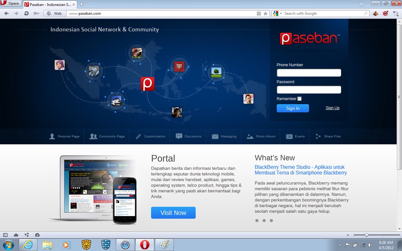The height and width of the screenshot is (251, 402).
Task: Bookmark the page with the star icon
Action: tap(266, 13)
